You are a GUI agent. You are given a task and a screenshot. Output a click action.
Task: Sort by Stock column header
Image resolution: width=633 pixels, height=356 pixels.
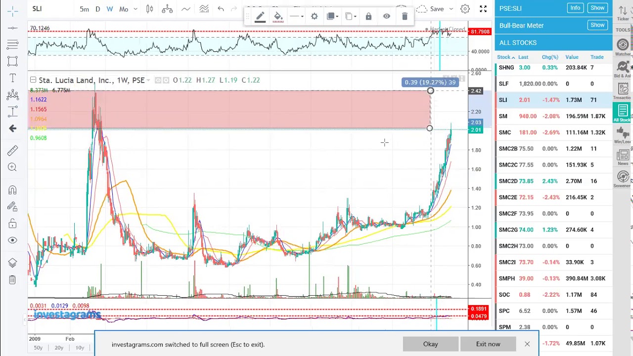coord(506,57)
